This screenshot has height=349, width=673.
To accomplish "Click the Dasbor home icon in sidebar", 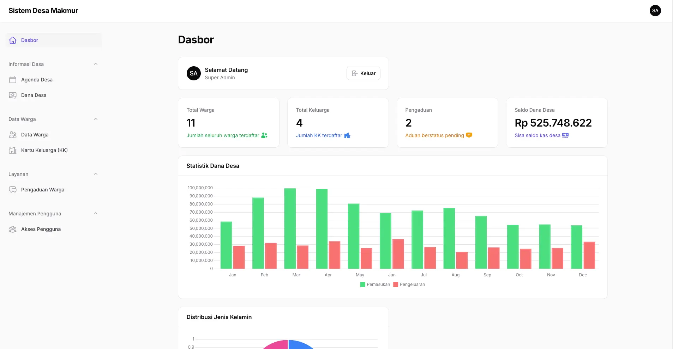I will click(x=13, y=40).
